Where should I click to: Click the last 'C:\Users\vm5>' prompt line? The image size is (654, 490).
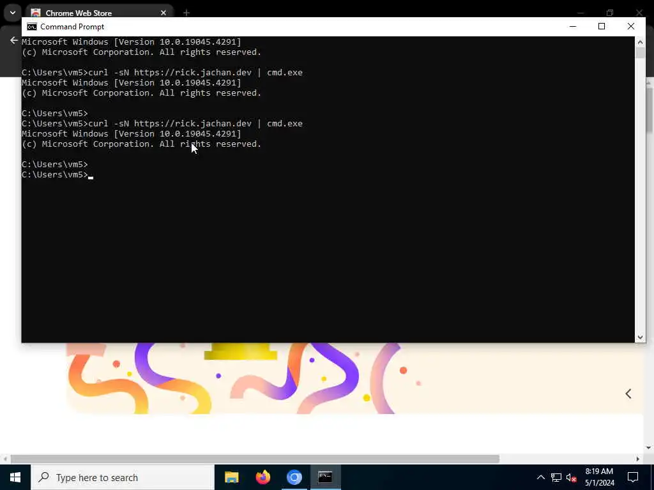tap(55, 175)
